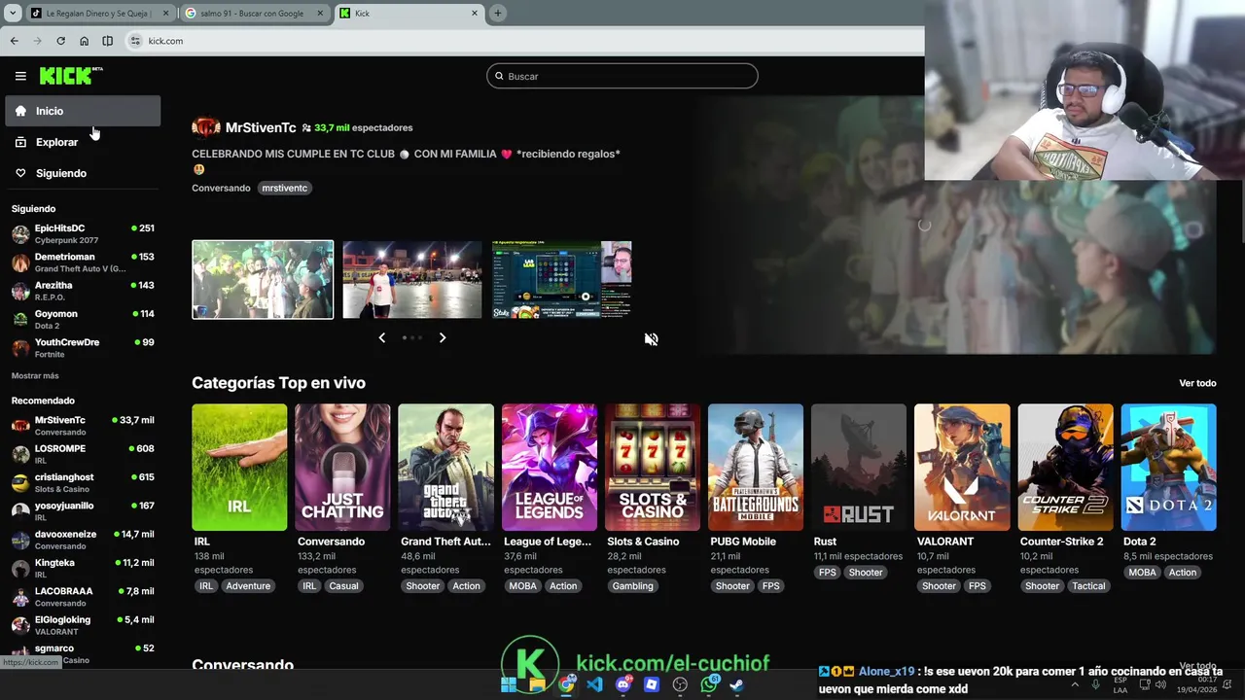The image size is (1245, 700).
Task: Open the Rust category card
Action: (x=859, y=468)
